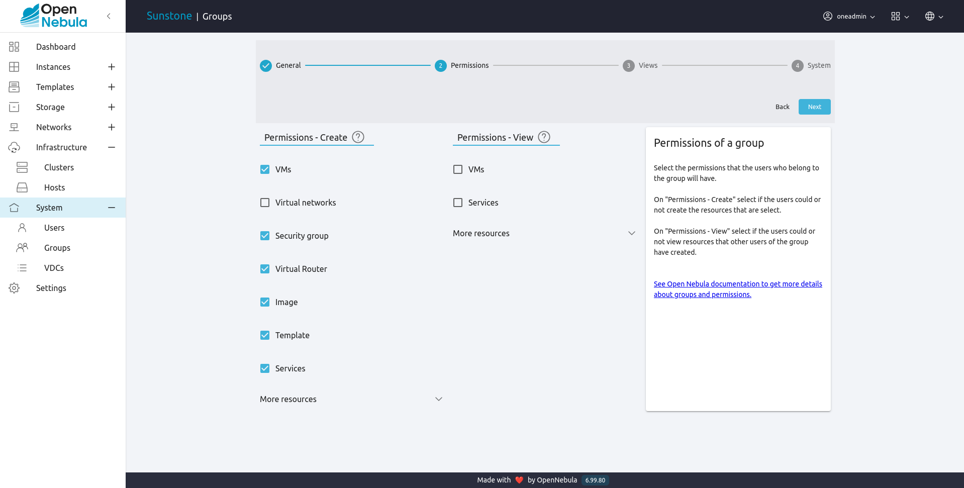Screen dimensions: 964x488
Task: Click the Sunstone title link
Action: [169, 16]
